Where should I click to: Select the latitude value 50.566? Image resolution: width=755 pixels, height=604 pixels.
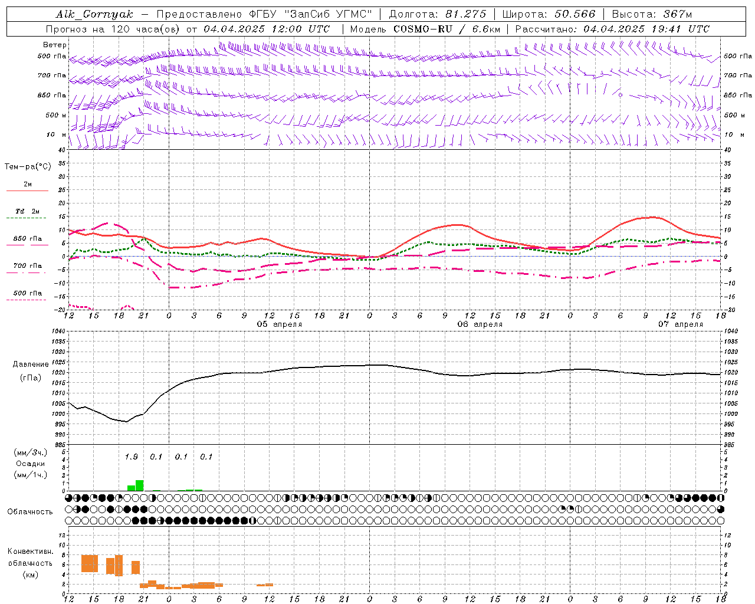pyautogui.click(x=576, y=14)
